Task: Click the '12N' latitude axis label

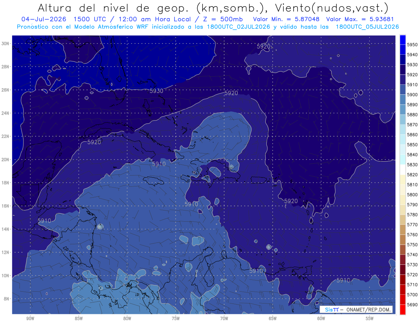Action: (6, 252)
